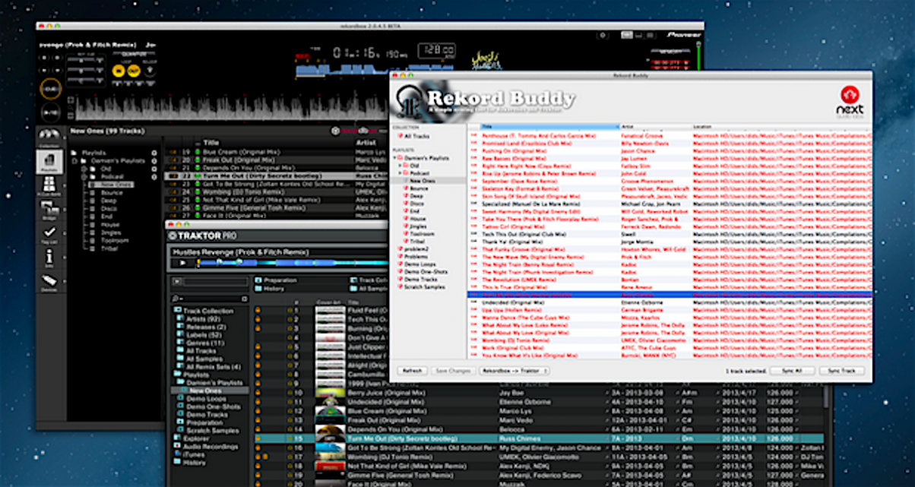The width and height of the screenshot is (915, 487).
Task: Click the iTunes icon in Traktor browser tree
Action: click(x=178, y=454)
